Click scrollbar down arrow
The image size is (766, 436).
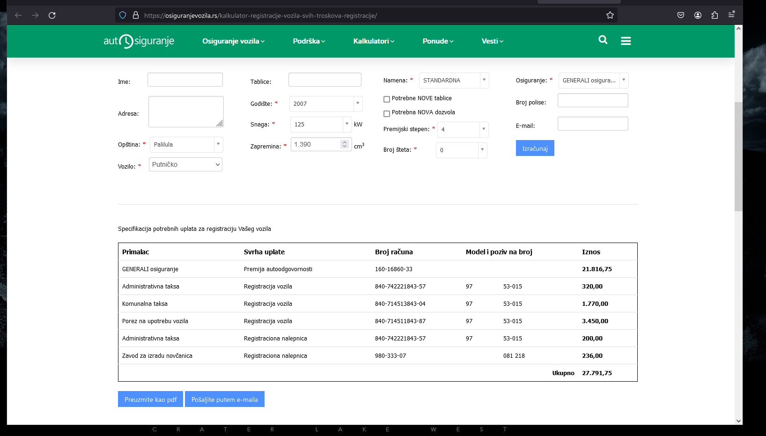[738, 421]
